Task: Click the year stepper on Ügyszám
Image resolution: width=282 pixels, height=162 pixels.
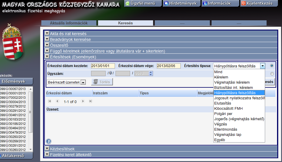Action: (x=151, y=73)
